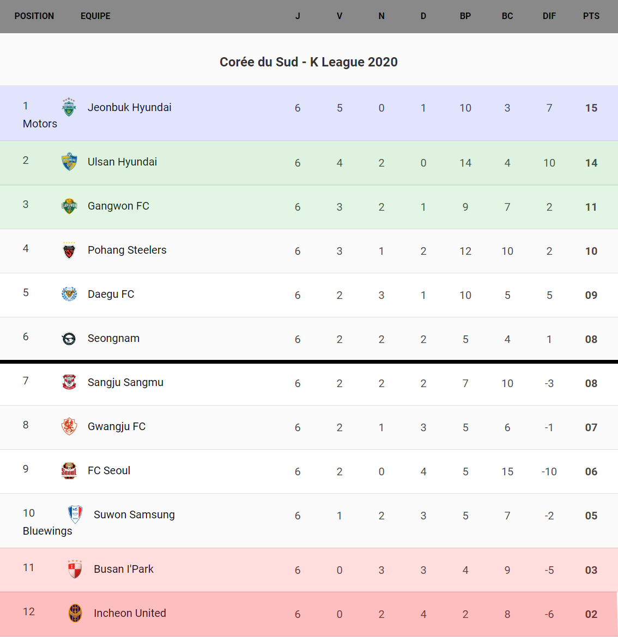The height and width of the screenshot is (637, 618).
Task: Click the Gwangju FC logo
Action: [x=69, y=426]
